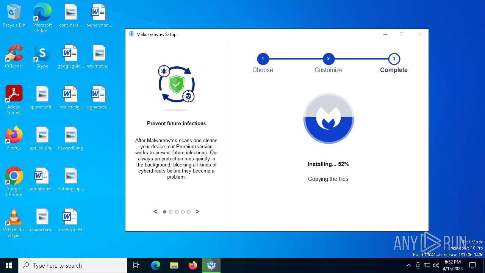Select the fifth carousel dot
Screen dimensions: 485x273
click(189, 212)
